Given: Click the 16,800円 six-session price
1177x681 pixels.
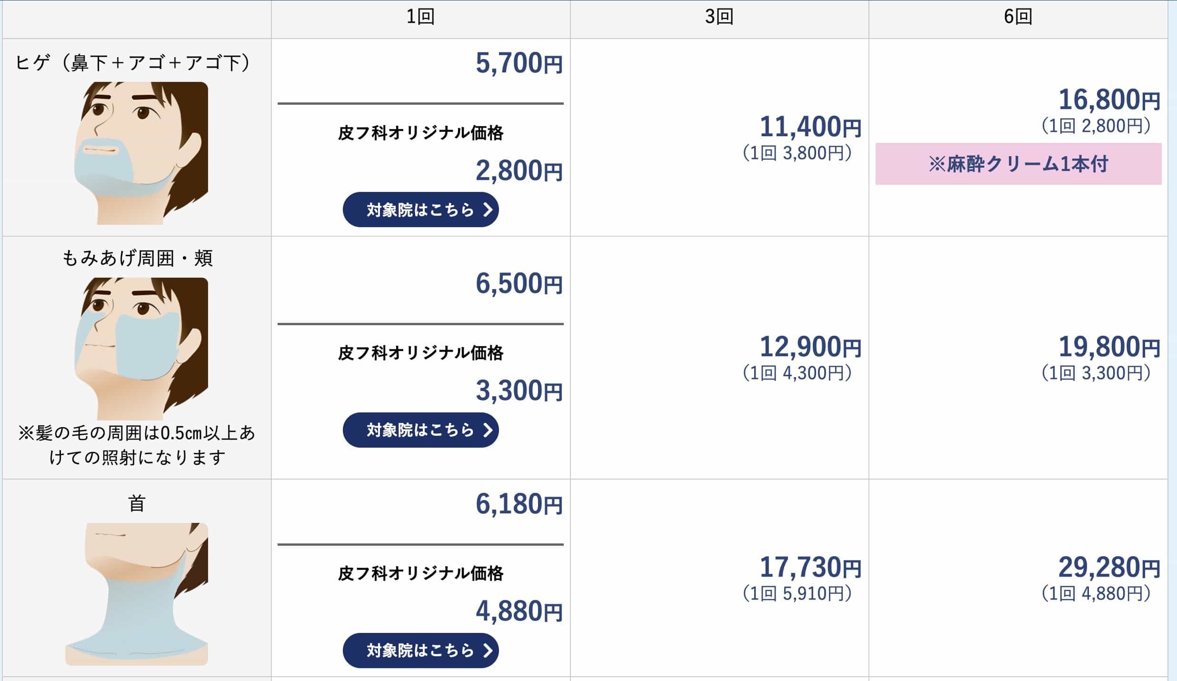Looking at the screenshot, I should pyautogui.click(x=1109, y=100).
